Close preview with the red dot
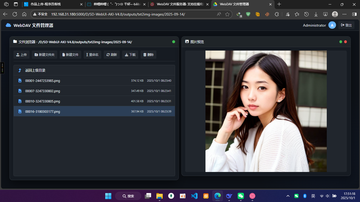 coord(346,42)
